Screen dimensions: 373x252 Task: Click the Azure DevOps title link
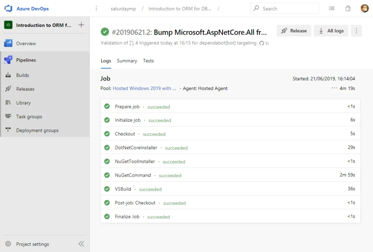click(x=32, y=9)
